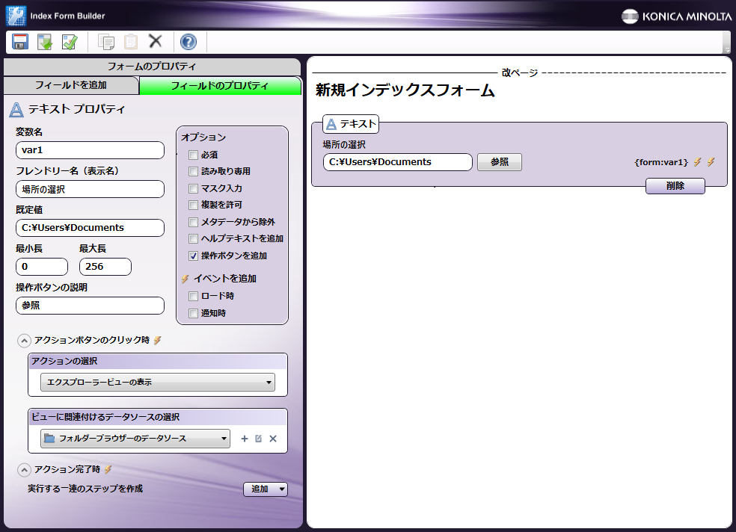Viewport: 736px width, 532px height.
Task: Select the フィールドのプロパティ tab
Action: (x=221, y=86)
